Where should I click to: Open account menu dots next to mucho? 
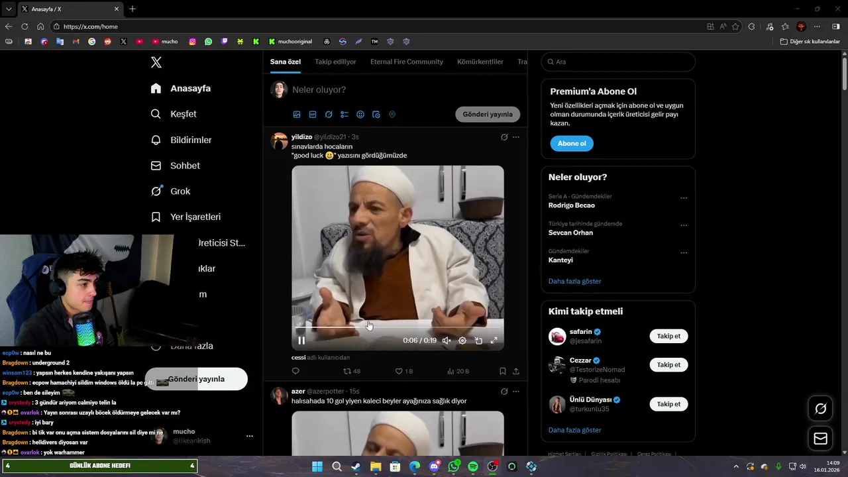pyautogui.click(x=250, y=436)
